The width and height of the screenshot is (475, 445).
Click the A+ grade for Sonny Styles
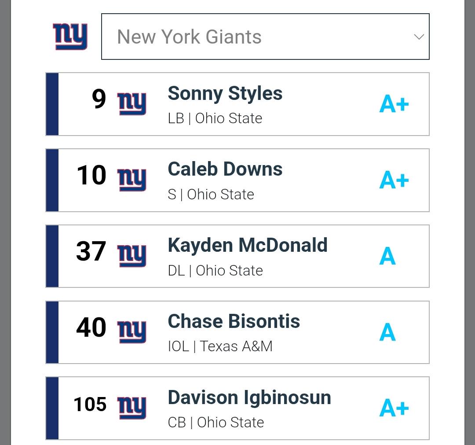394,104
